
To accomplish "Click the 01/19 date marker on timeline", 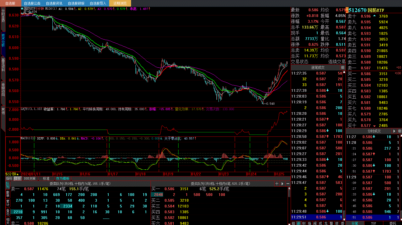I will coord(168,174).
